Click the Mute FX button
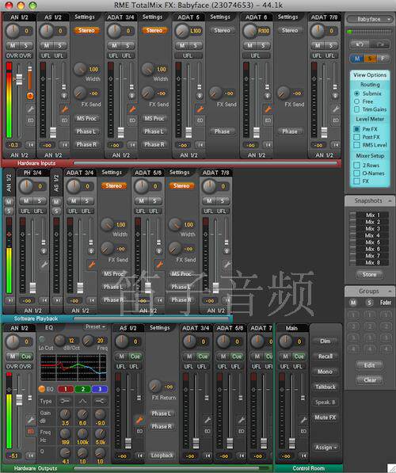Image resolution: width=396 pixels, height=473 pixels. coord(326,418)
